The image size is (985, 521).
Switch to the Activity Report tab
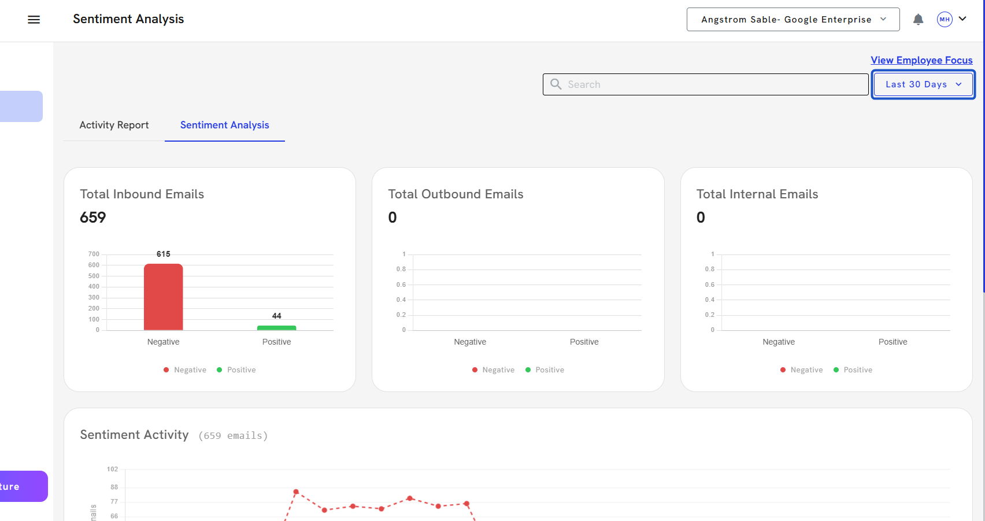114,125
